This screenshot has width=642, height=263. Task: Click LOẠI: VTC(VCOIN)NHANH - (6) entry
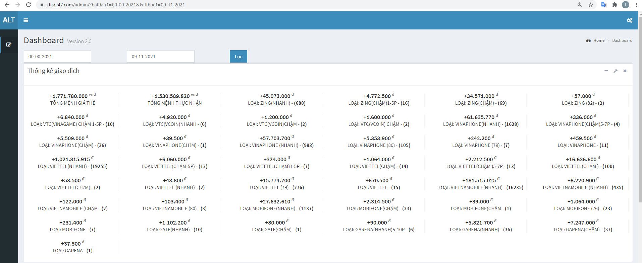[175, 124]
